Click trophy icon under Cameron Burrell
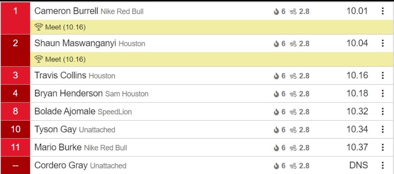Image resolution: width=394 pixels, height=174 pixels. point(39,27)
